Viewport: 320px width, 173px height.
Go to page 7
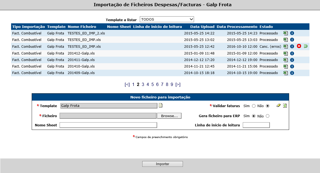click(162, 85)
